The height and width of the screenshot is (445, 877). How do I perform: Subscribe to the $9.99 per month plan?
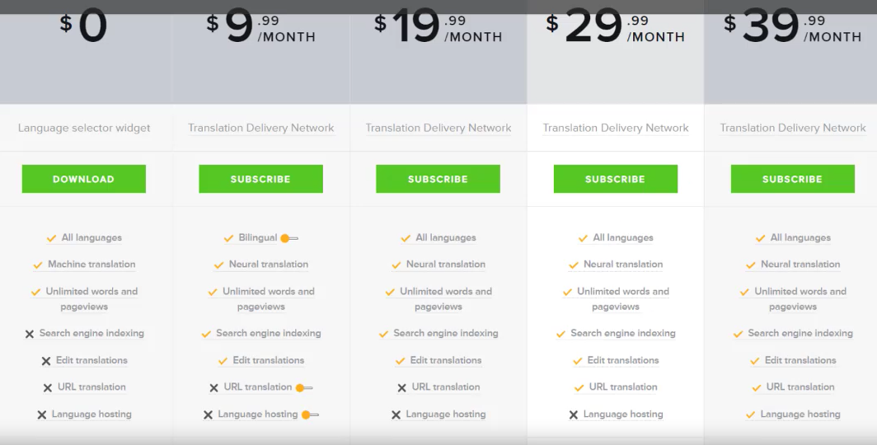(260, 179)
